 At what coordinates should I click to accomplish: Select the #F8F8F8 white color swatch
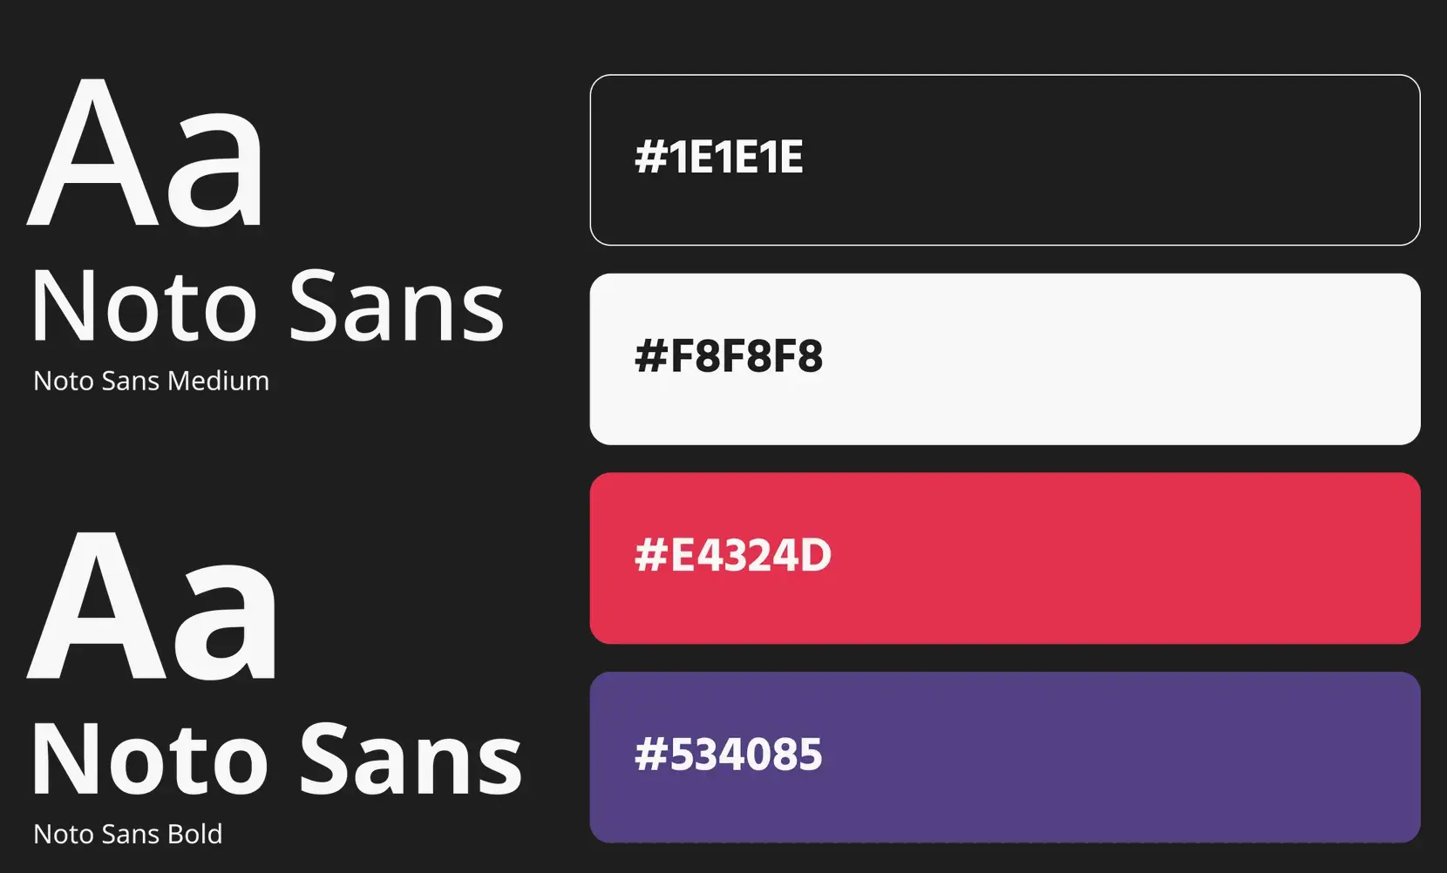click(1005, 359)
